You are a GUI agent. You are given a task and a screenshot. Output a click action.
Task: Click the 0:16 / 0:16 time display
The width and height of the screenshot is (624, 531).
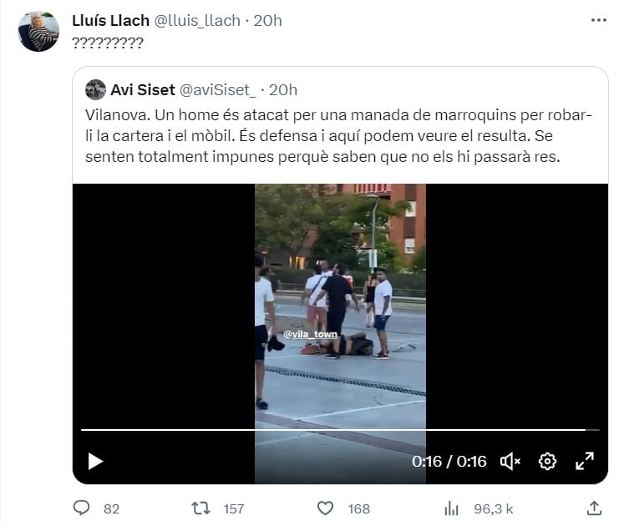click(449, 462)
